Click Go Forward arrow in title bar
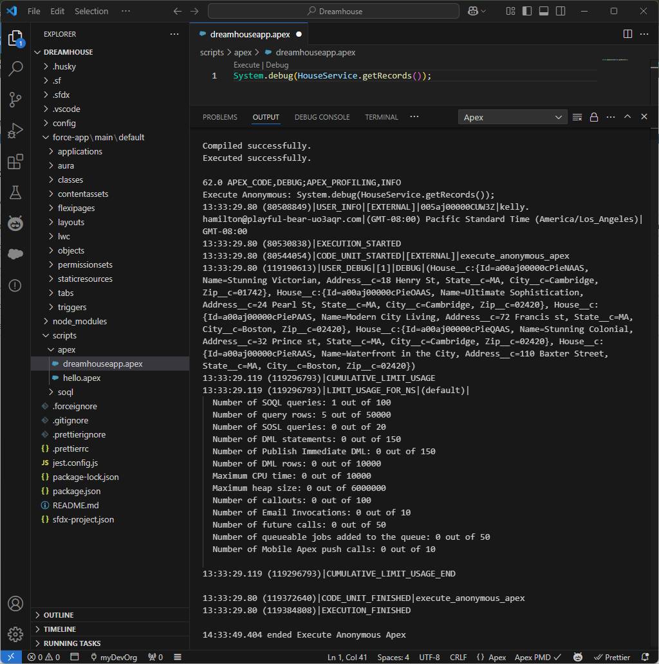The width and height of the screenshot is (659, 664). [194, 11]
